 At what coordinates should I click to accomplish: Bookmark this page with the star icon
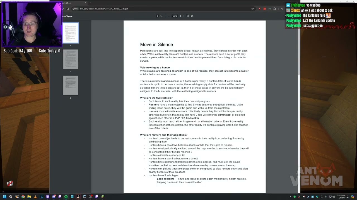pyautogui.click(x=253, y=9)
